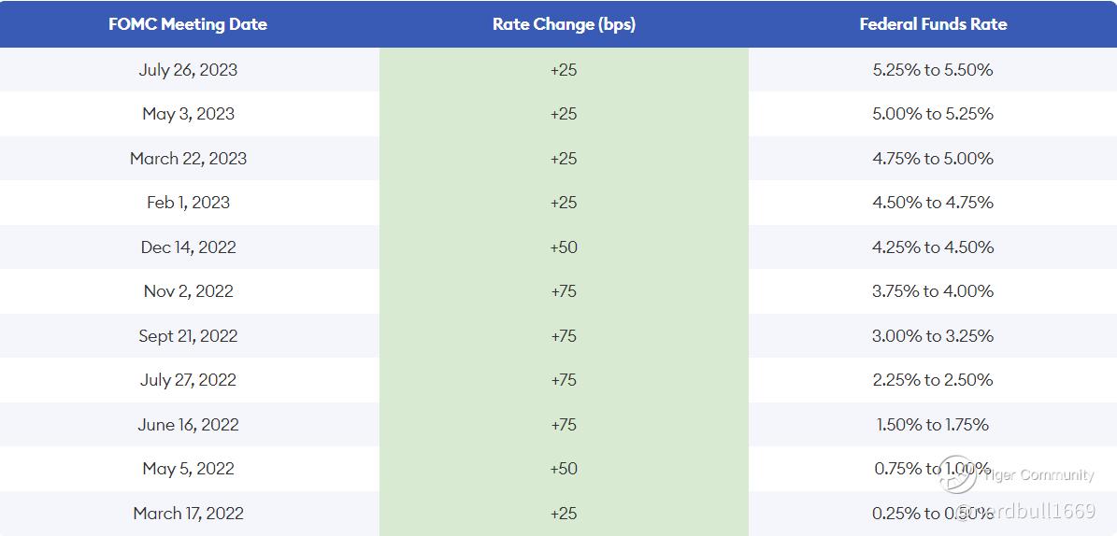Select the May 5, 2022 meeting date
The image size is (1117, 536).
pyautogui.click(x=188, y=469)
